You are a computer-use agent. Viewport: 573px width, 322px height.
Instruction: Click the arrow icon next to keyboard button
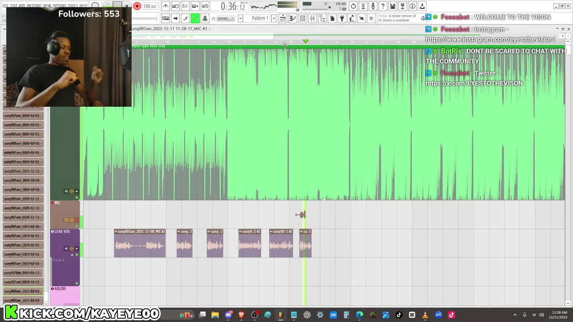175,18
